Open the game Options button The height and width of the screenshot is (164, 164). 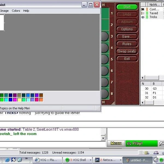pos(127,29)
